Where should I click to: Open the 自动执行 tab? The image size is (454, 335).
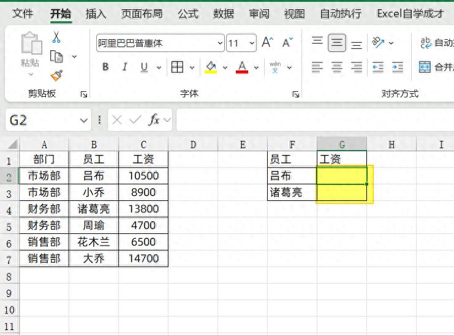pyautogui.click(x=341, y=13)
